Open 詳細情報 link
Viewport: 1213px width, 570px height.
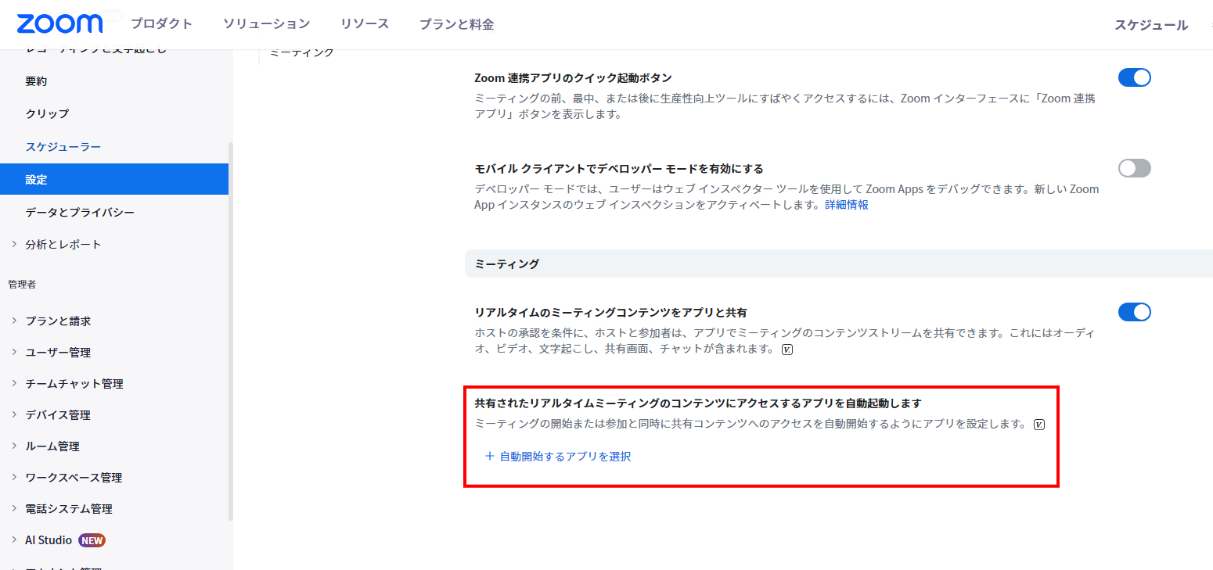pyautogui.click(x=846, y=205)
